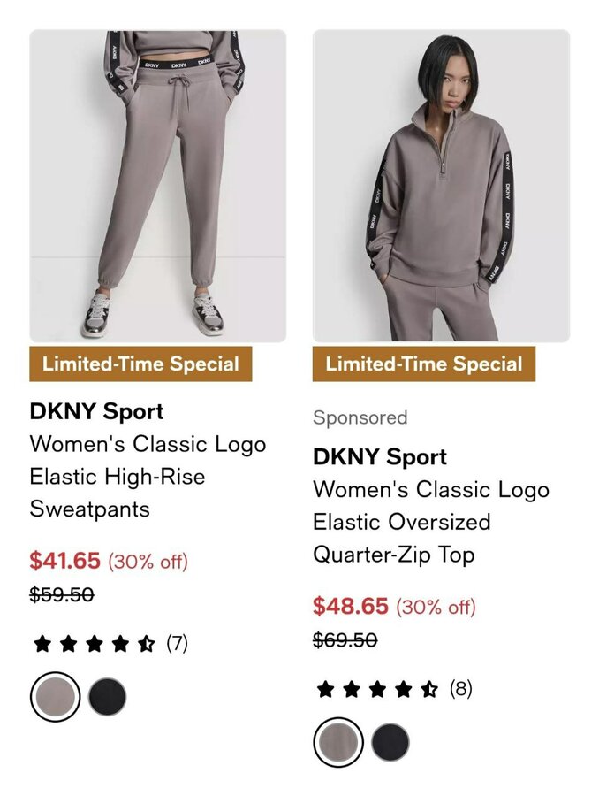
Task: Open the seven reviews count for sweatpants
Action: pyautogui.click(x=177, y=643)
